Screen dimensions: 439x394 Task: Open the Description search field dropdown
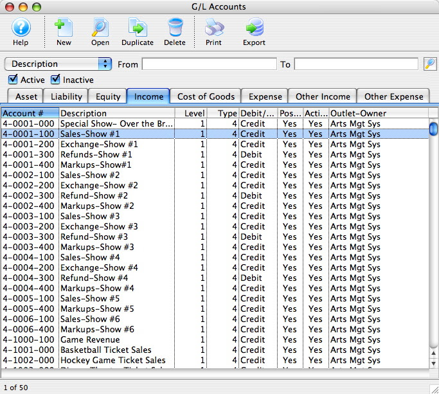coord(58,64)
